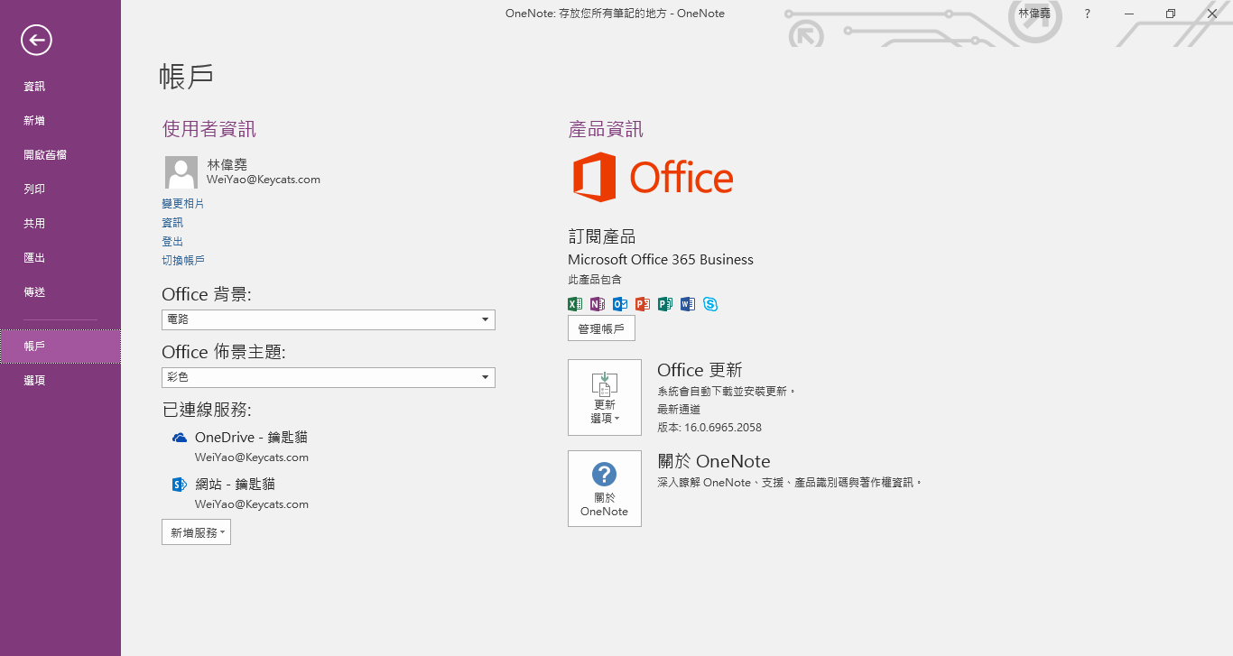
Task: Click the Outlook icon under included products
Action: [620, 304]
